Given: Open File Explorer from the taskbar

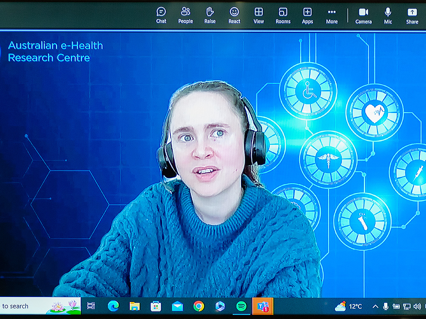Looking at the screenshot, I should (x=135, y=306).
